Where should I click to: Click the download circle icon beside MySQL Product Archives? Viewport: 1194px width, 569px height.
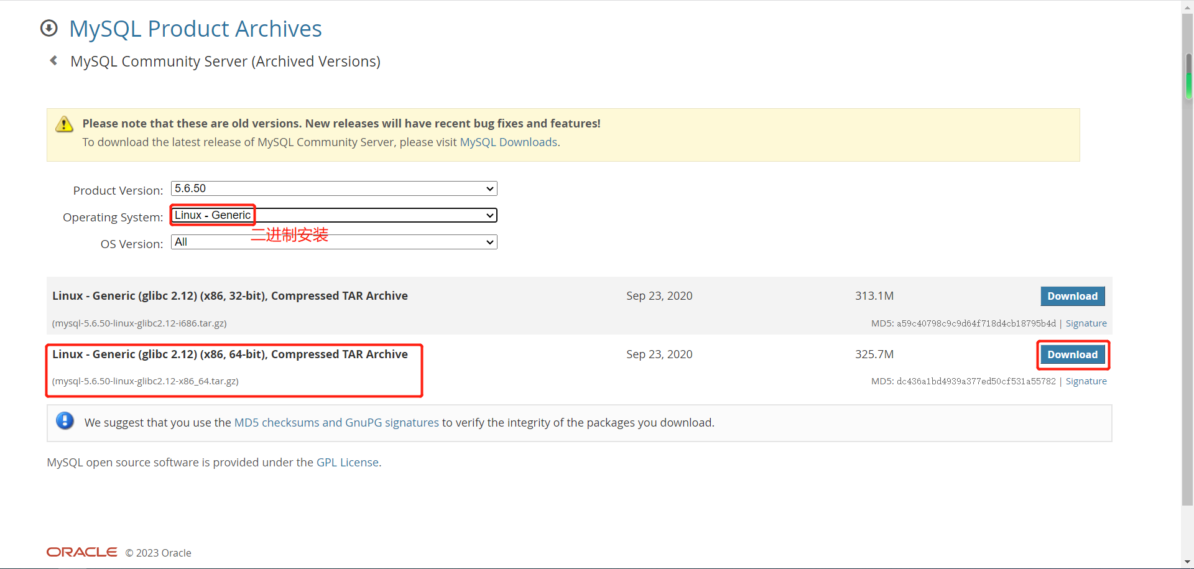tap(49, 29)
